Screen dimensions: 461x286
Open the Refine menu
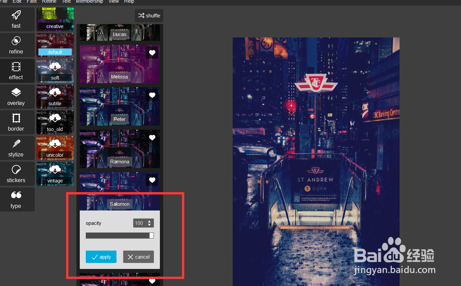coord(49,2)
